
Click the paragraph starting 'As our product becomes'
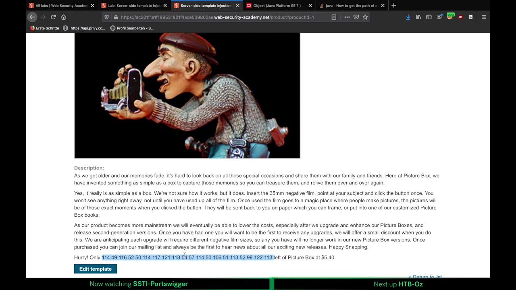tap(253, 236)
